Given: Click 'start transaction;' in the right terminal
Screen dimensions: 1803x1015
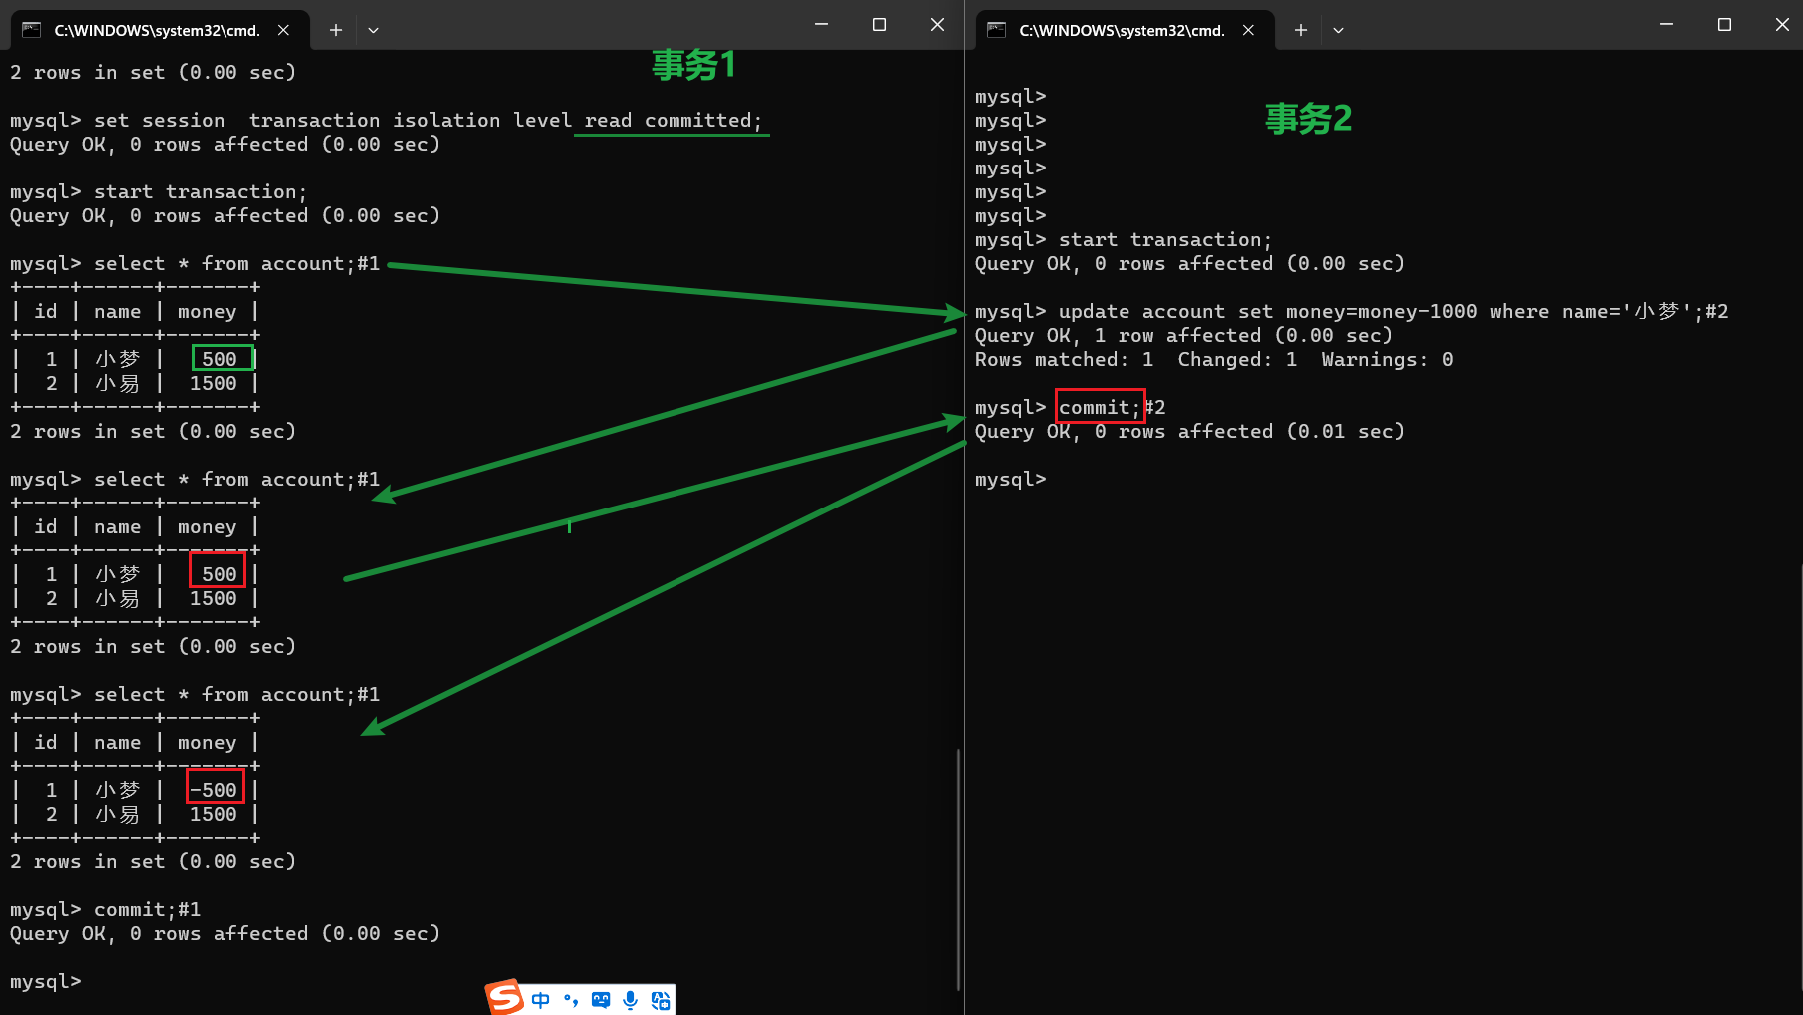Looking at the screenshot, I should [1165, 240].
